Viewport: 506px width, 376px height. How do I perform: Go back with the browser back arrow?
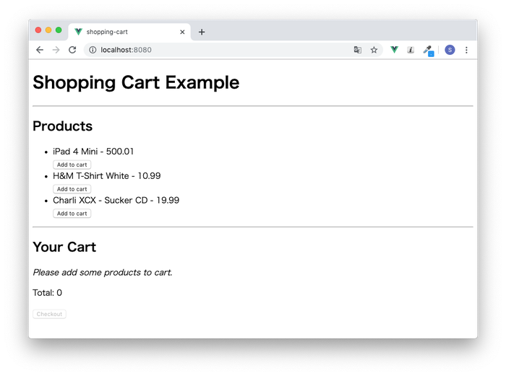click(x=40, y=50)
